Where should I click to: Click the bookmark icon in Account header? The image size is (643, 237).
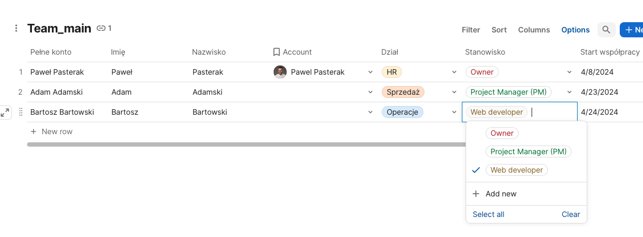pyautogui.click(x=276, y=52)
